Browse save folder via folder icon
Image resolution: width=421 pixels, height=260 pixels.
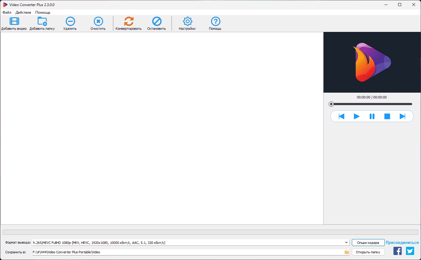[x=347, y=252]
